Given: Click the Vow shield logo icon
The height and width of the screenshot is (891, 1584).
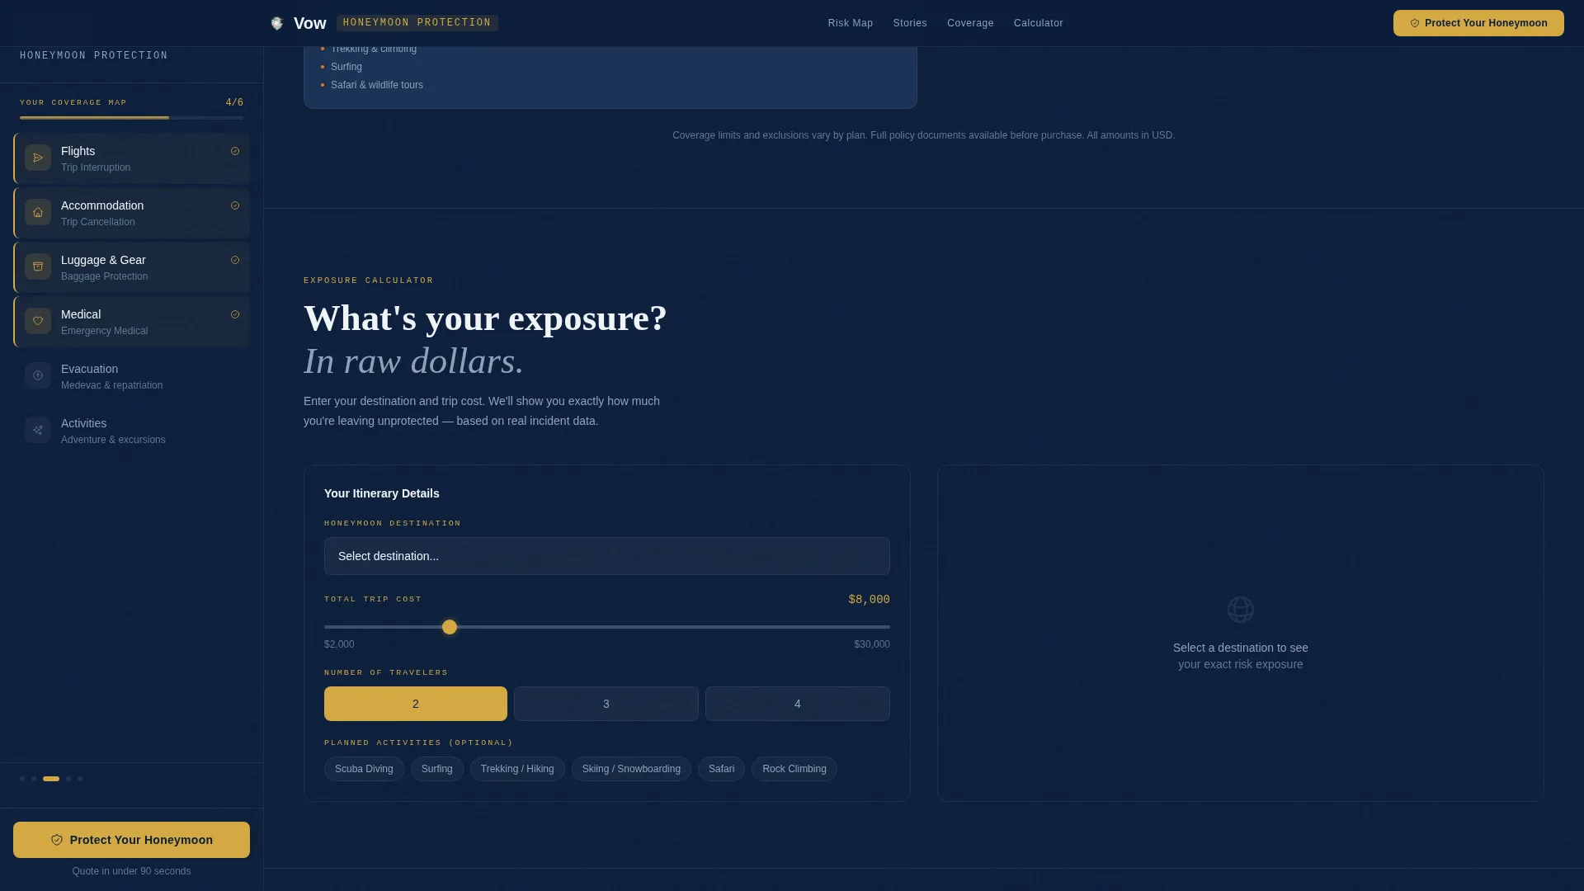Looking at the screenshot, I should [277, 23].
